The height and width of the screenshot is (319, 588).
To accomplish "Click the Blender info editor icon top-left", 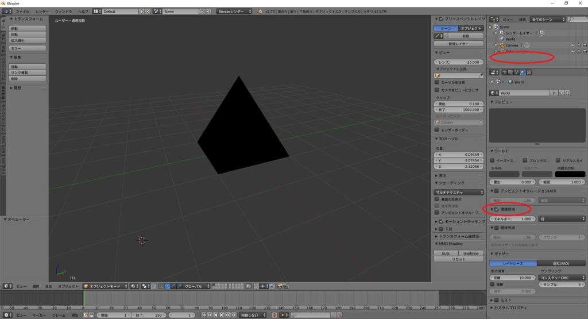I will coord(6,11).
